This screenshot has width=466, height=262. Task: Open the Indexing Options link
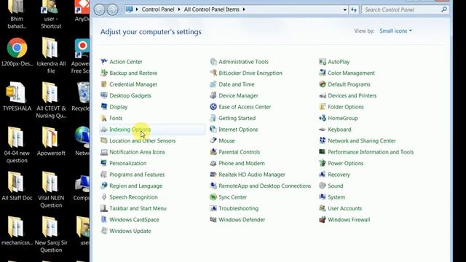tap(130, 130)
